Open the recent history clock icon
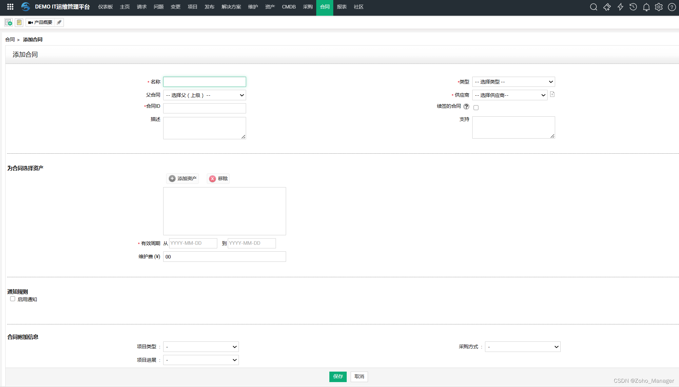 [x=633, y=7]
